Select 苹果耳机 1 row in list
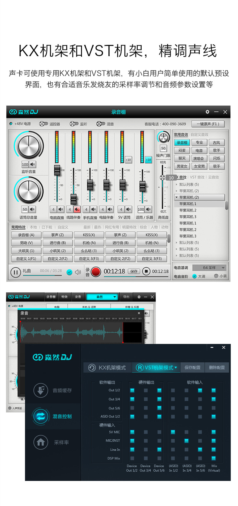238x506 pixels. [199, 204]
